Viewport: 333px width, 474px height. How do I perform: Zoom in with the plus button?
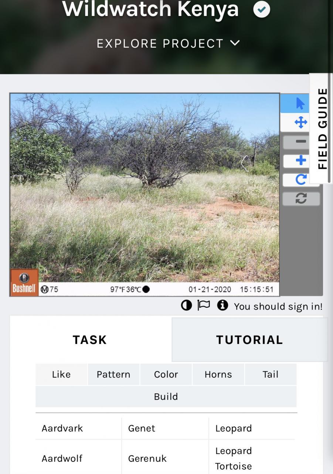[x=301, y=161]
